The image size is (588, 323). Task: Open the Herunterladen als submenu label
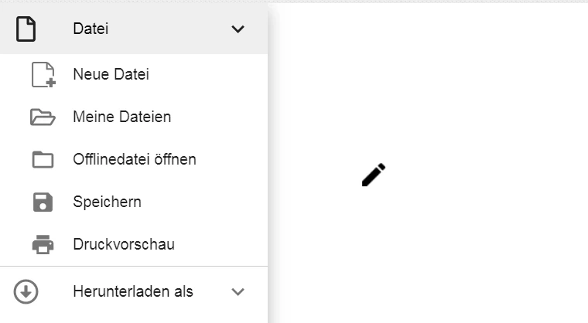pos(132,291)
